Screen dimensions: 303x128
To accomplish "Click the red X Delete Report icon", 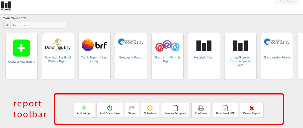I will click(252, 108).
